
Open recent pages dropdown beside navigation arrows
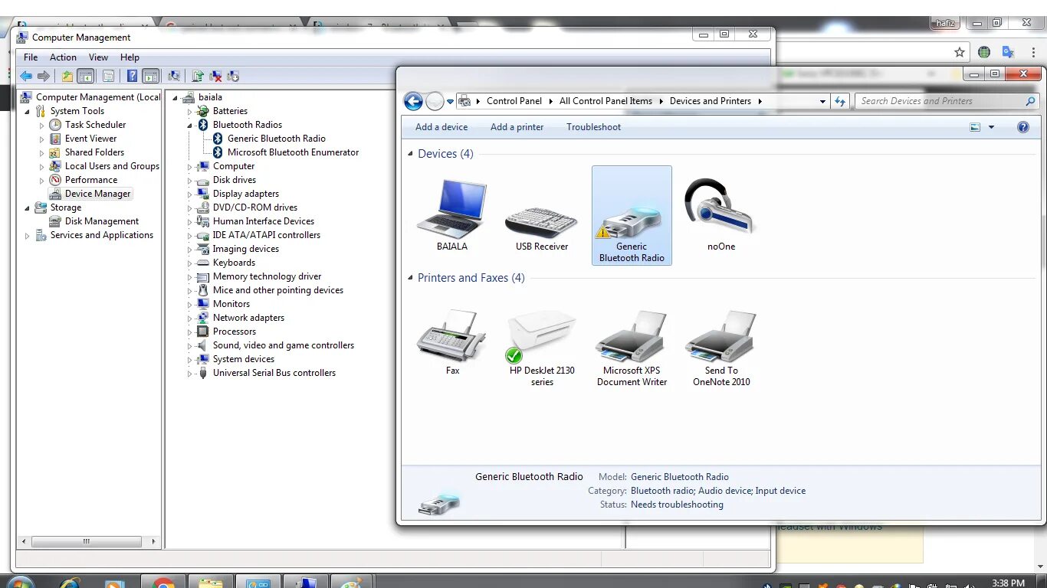point(451,102)
